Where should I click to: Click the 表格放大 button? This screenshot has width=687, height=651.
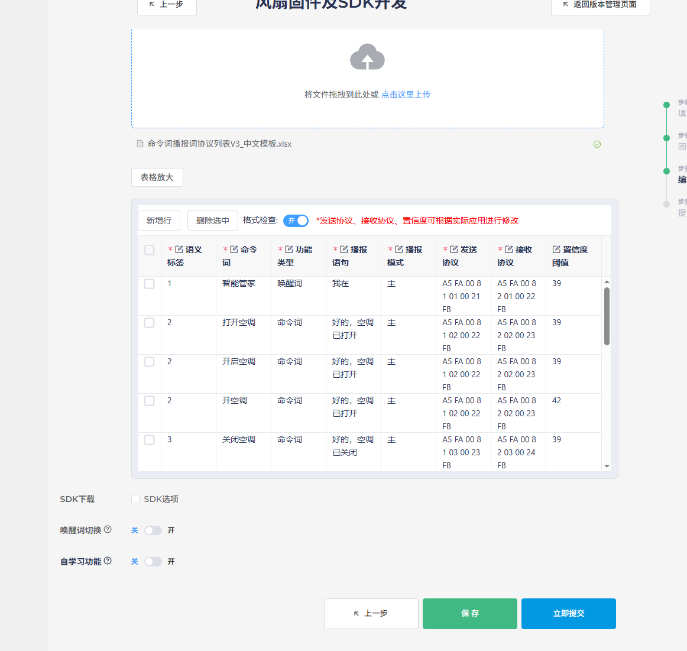coord(157,177)
